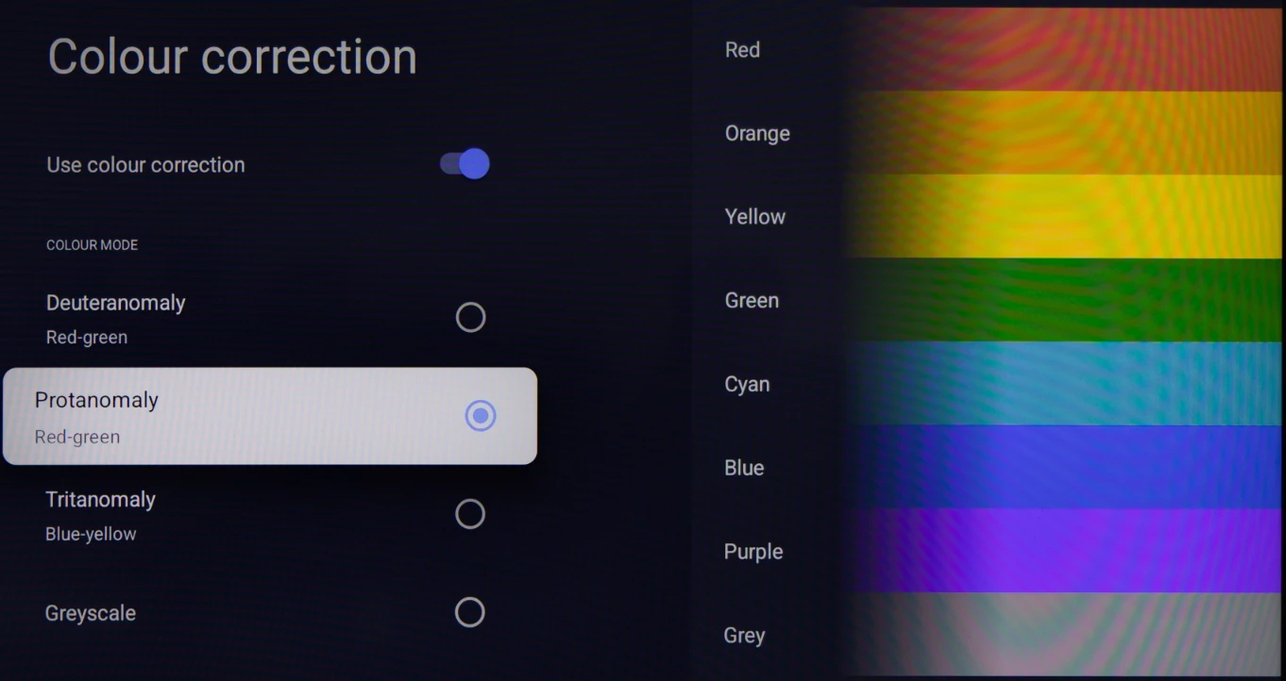Screen dimensions: 1286x681
Task: Click the Deuteranomaly Red-green option text
Action: point(115,318)
